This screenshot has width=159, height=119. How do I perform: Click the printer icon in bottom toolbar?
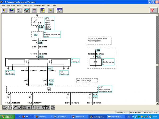[x=5, y=107]
